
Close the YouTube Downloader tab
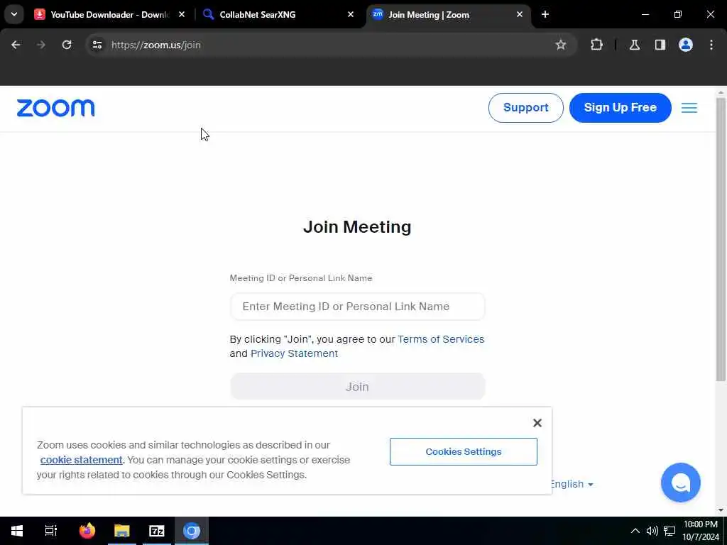(x=182, y=14)
